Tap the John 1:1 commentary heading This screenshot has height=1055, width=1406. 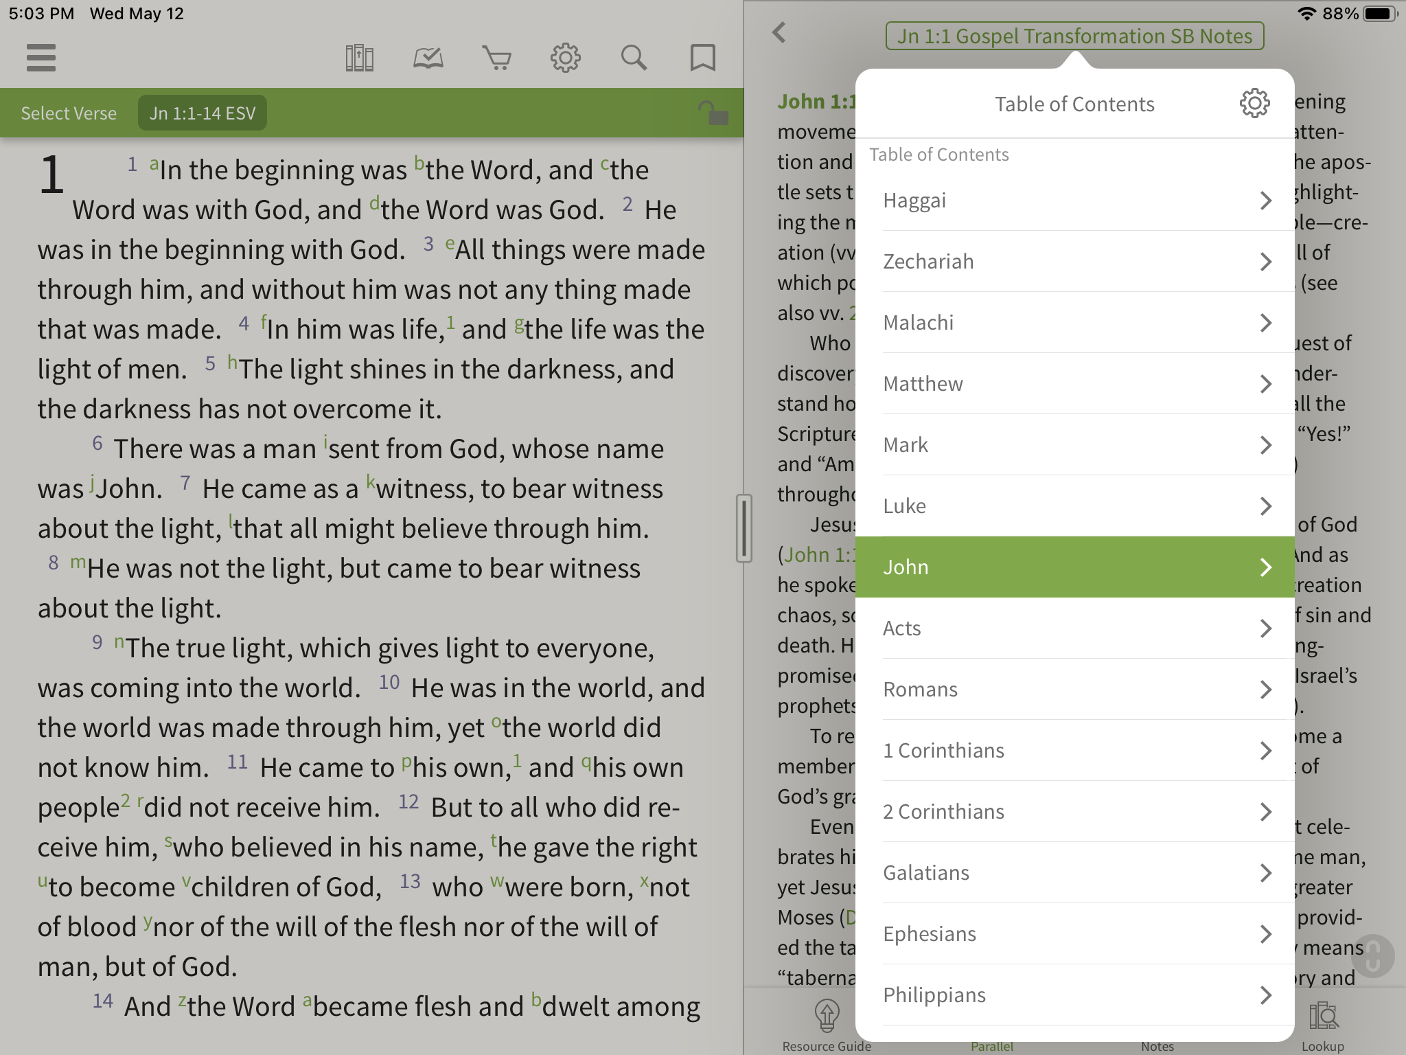point(817,102)
